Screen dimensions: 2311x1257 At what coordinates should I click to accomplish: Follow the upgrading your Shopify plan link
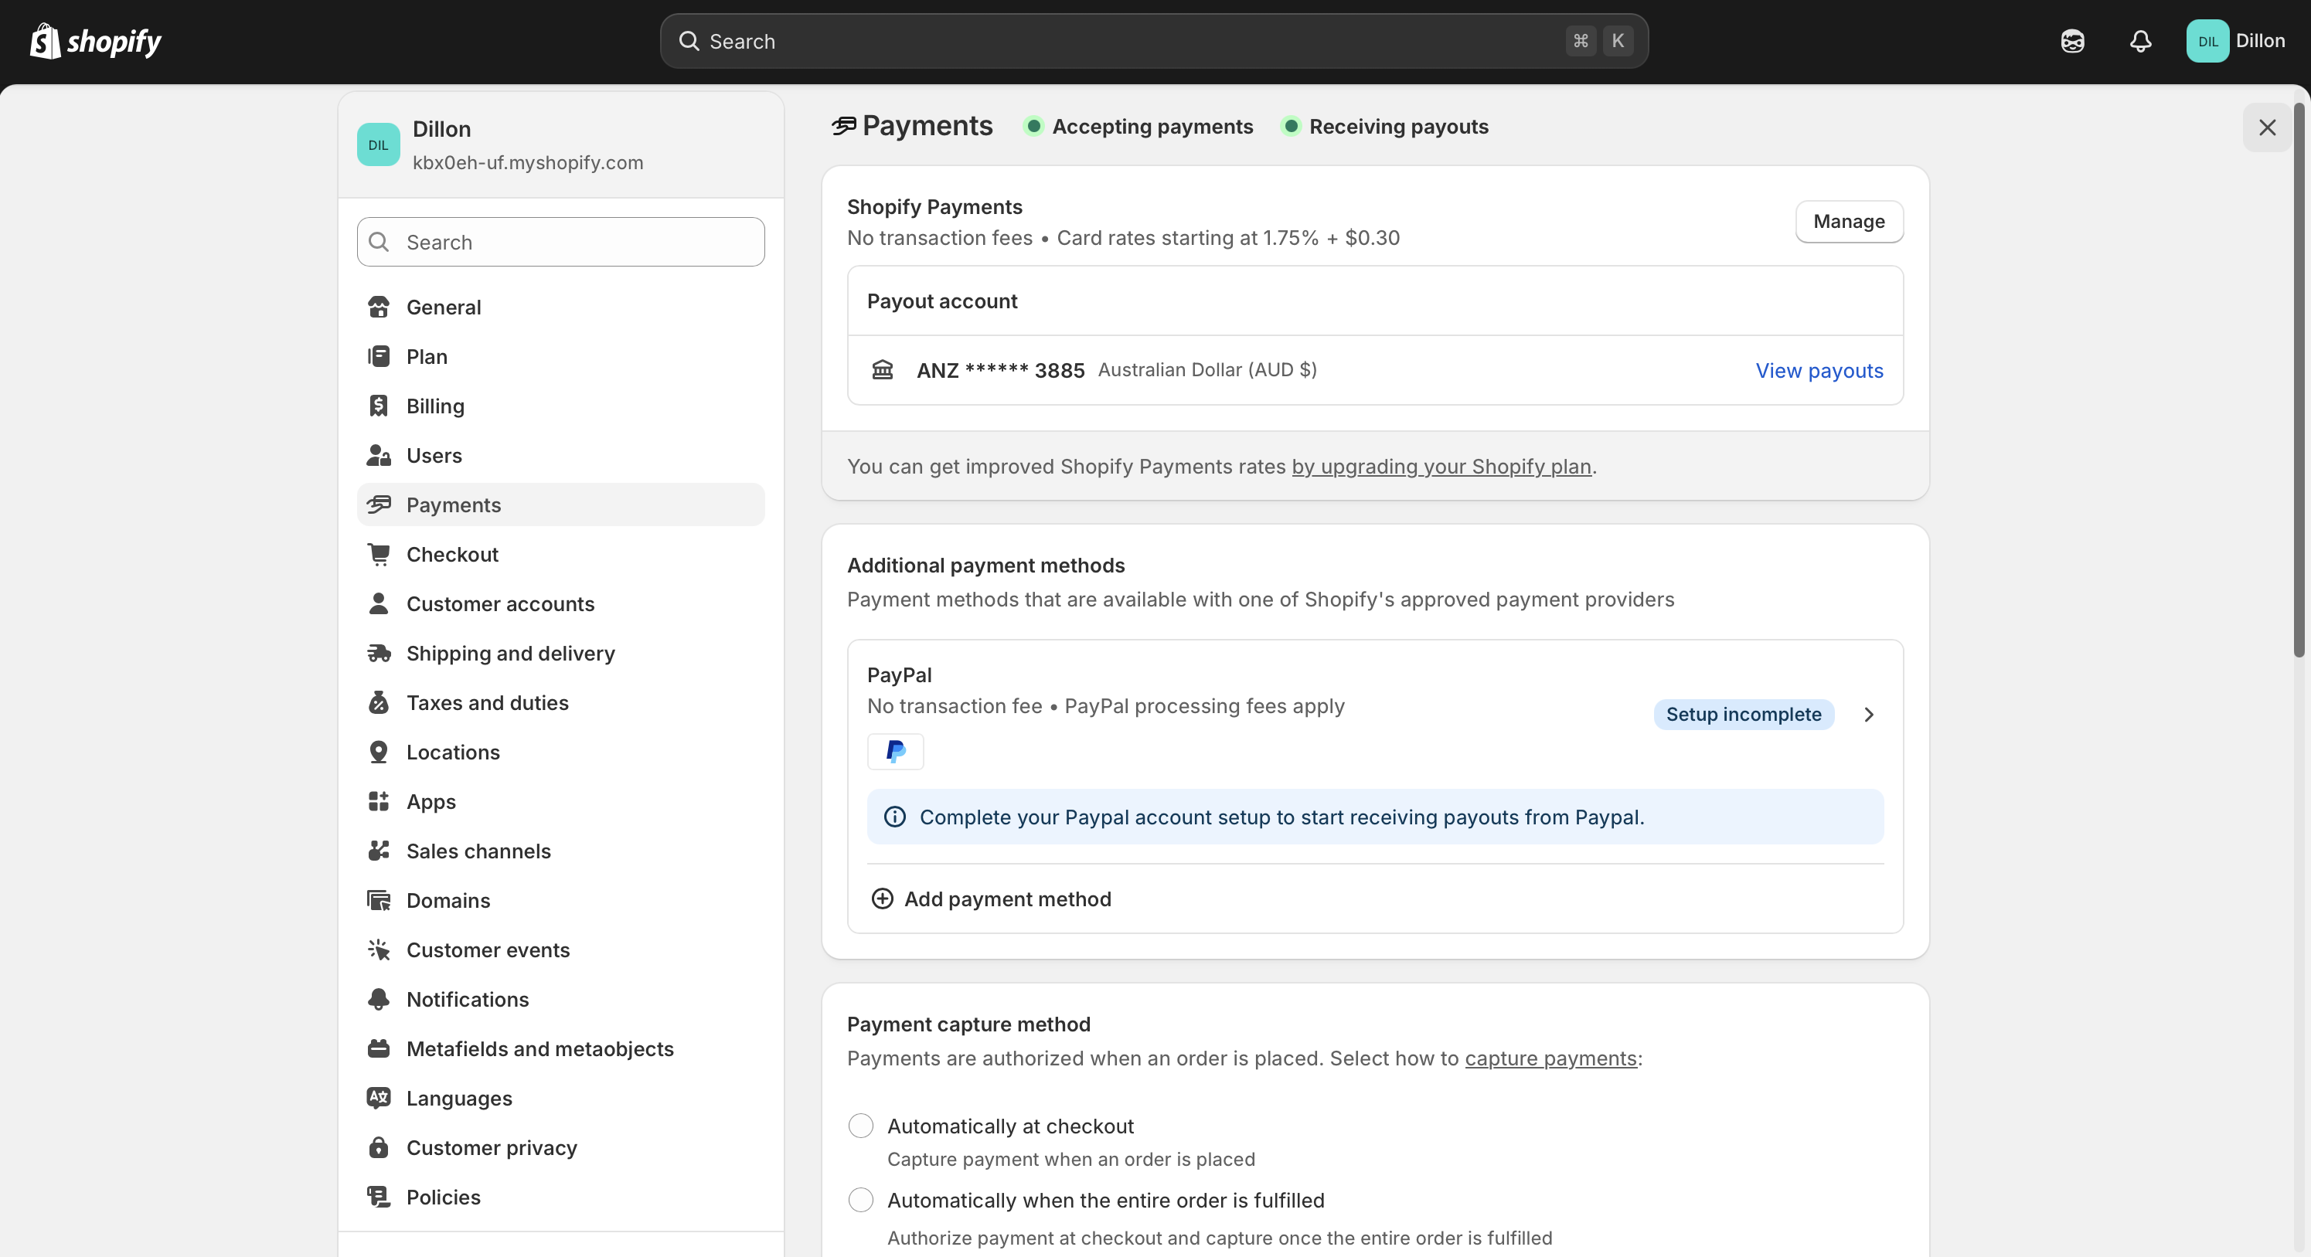(x=1441, y=467)
